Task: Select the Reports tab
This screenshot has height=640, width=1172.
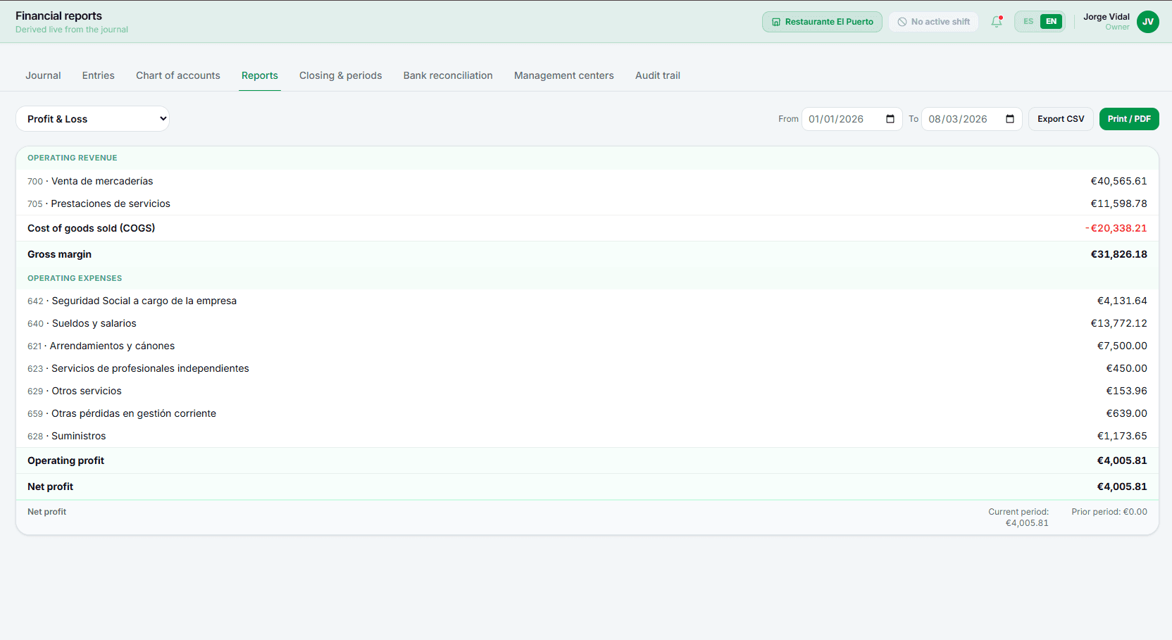Action: click(260, 75)
